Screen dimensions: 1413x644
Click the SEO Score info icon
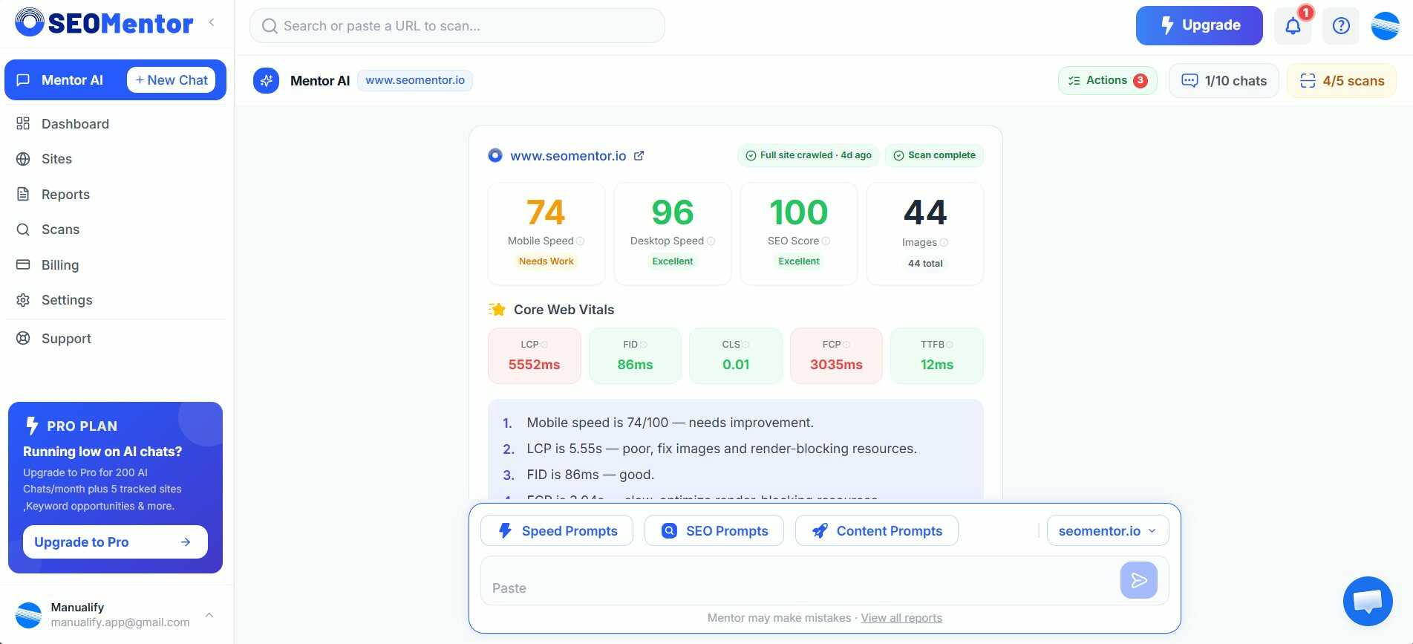[x=826, y=241]
